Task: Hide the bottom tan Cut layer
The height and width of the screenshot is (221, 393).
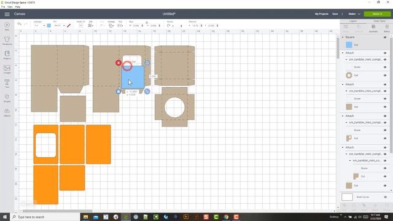Action: (385, 185)
